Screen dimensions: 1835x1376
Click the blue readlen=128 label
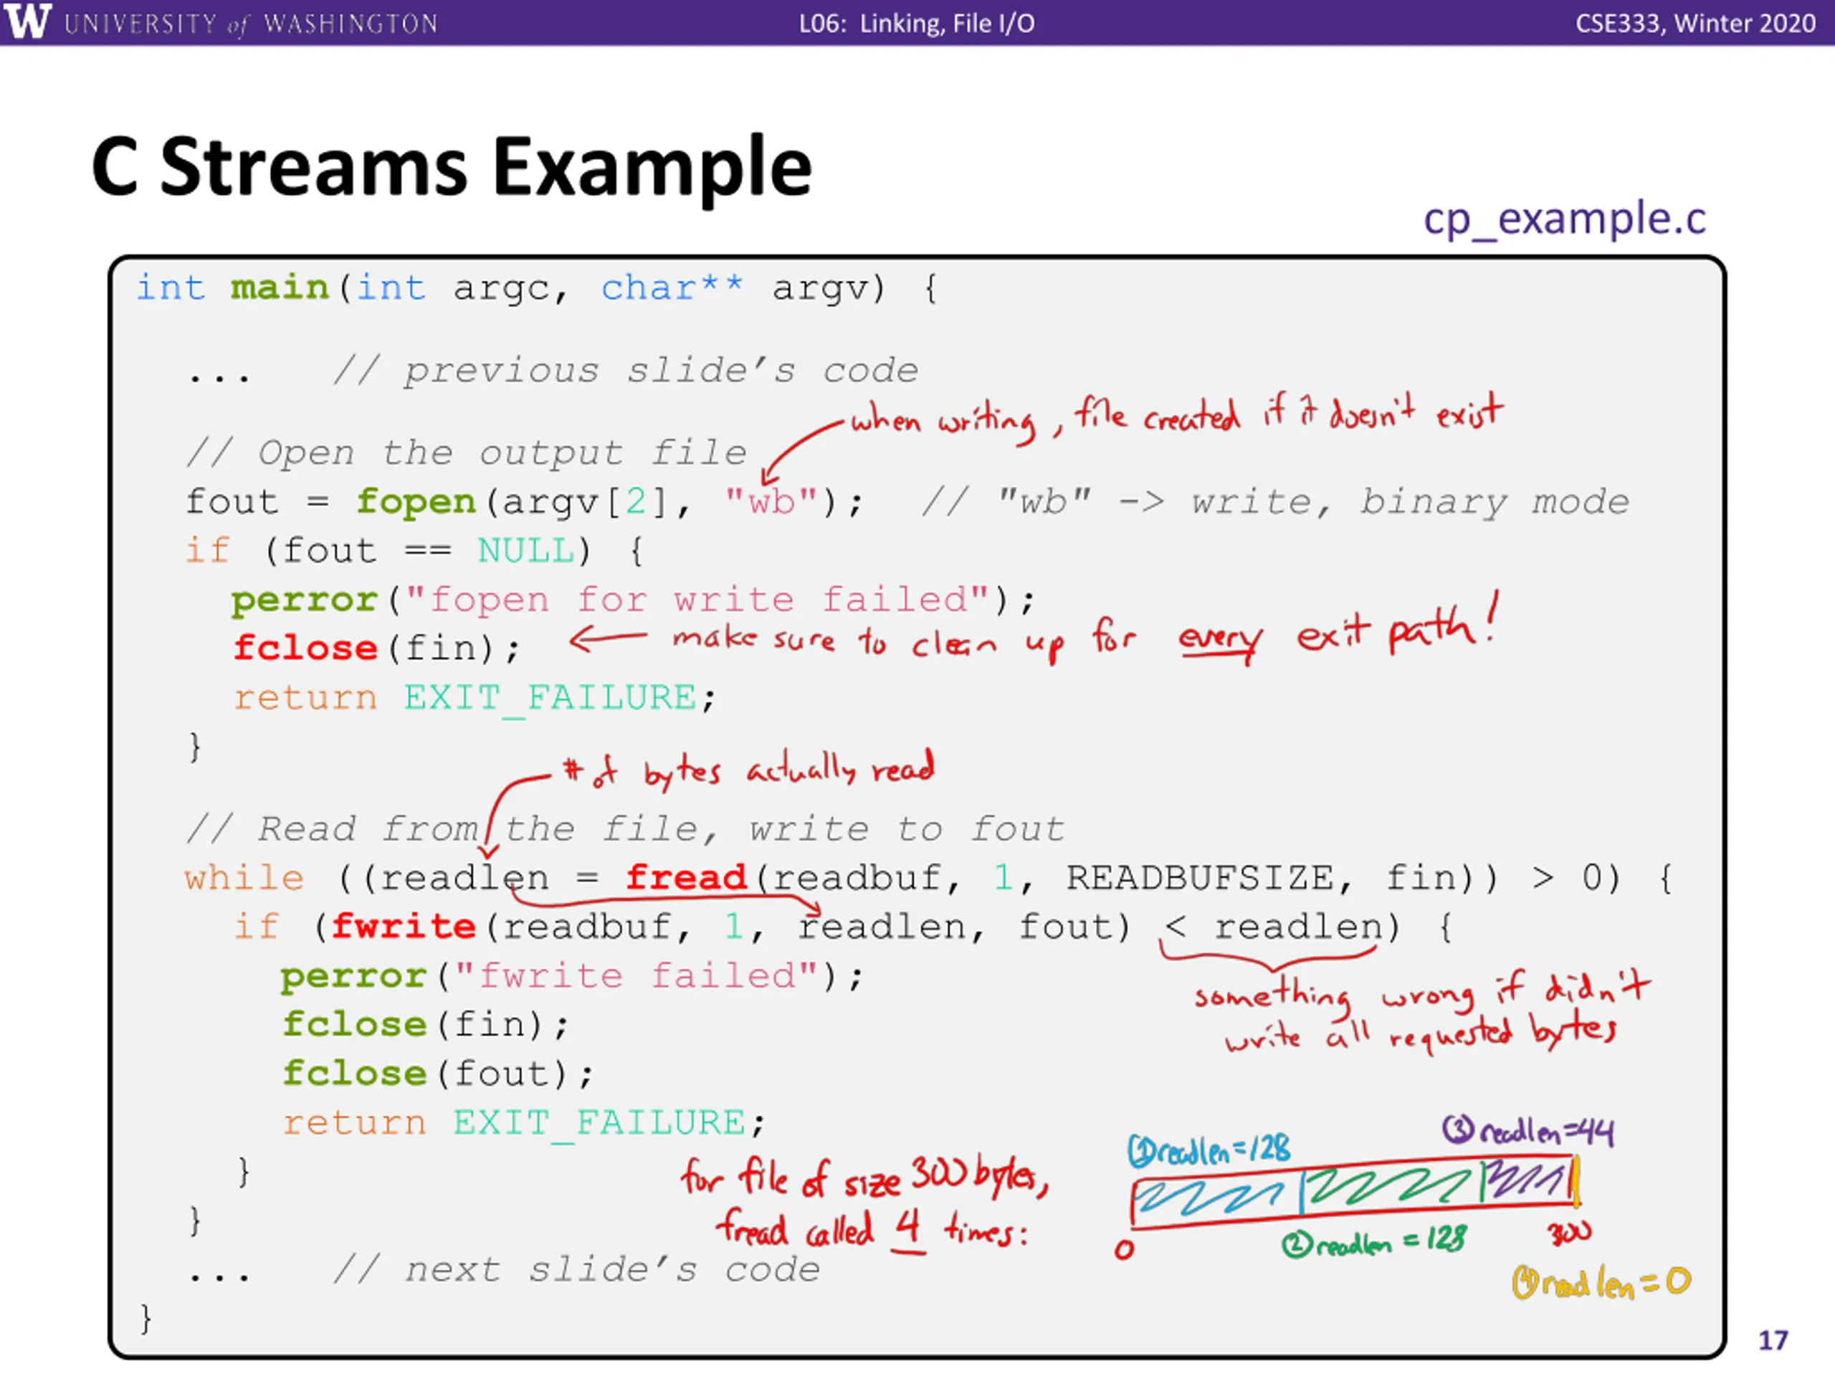coord(1209,1150)
